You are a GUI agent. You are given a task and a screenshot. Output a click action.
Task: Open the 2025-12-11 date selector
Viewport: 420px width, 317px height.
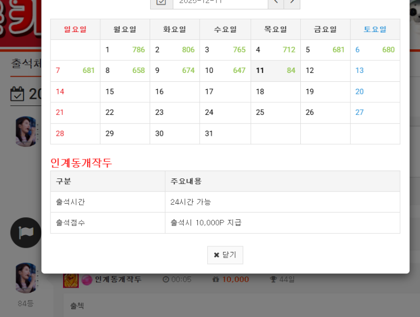[220, 2]
